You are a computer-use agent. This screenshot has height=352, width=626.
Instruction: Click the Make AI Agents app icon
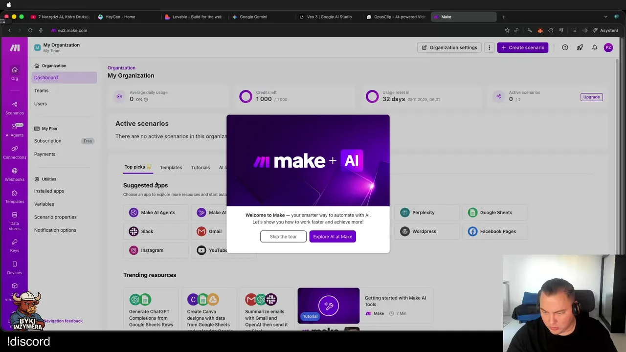[x=134, y=212]
